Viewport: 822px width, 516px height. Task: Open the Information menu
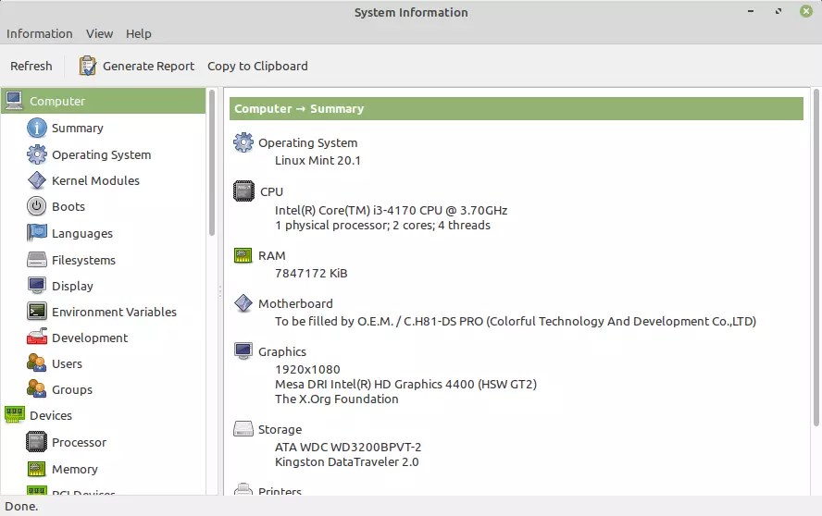pyautogui.click(x=39, y=33)
